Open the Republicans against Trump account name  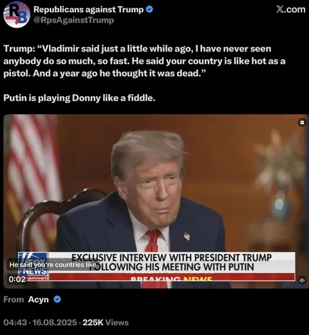(x=88, y=10)
